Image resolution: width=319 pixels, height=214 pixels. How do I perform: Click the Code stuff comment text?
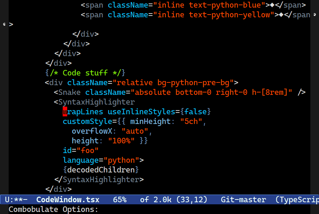pos(85,73)
